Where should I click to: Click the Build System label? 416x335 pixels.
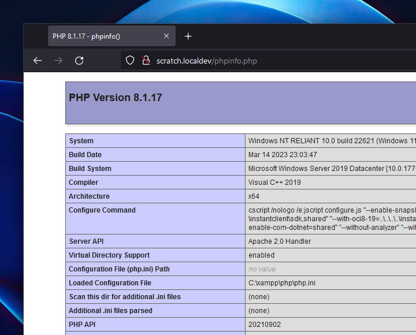[x=90, y=169]
